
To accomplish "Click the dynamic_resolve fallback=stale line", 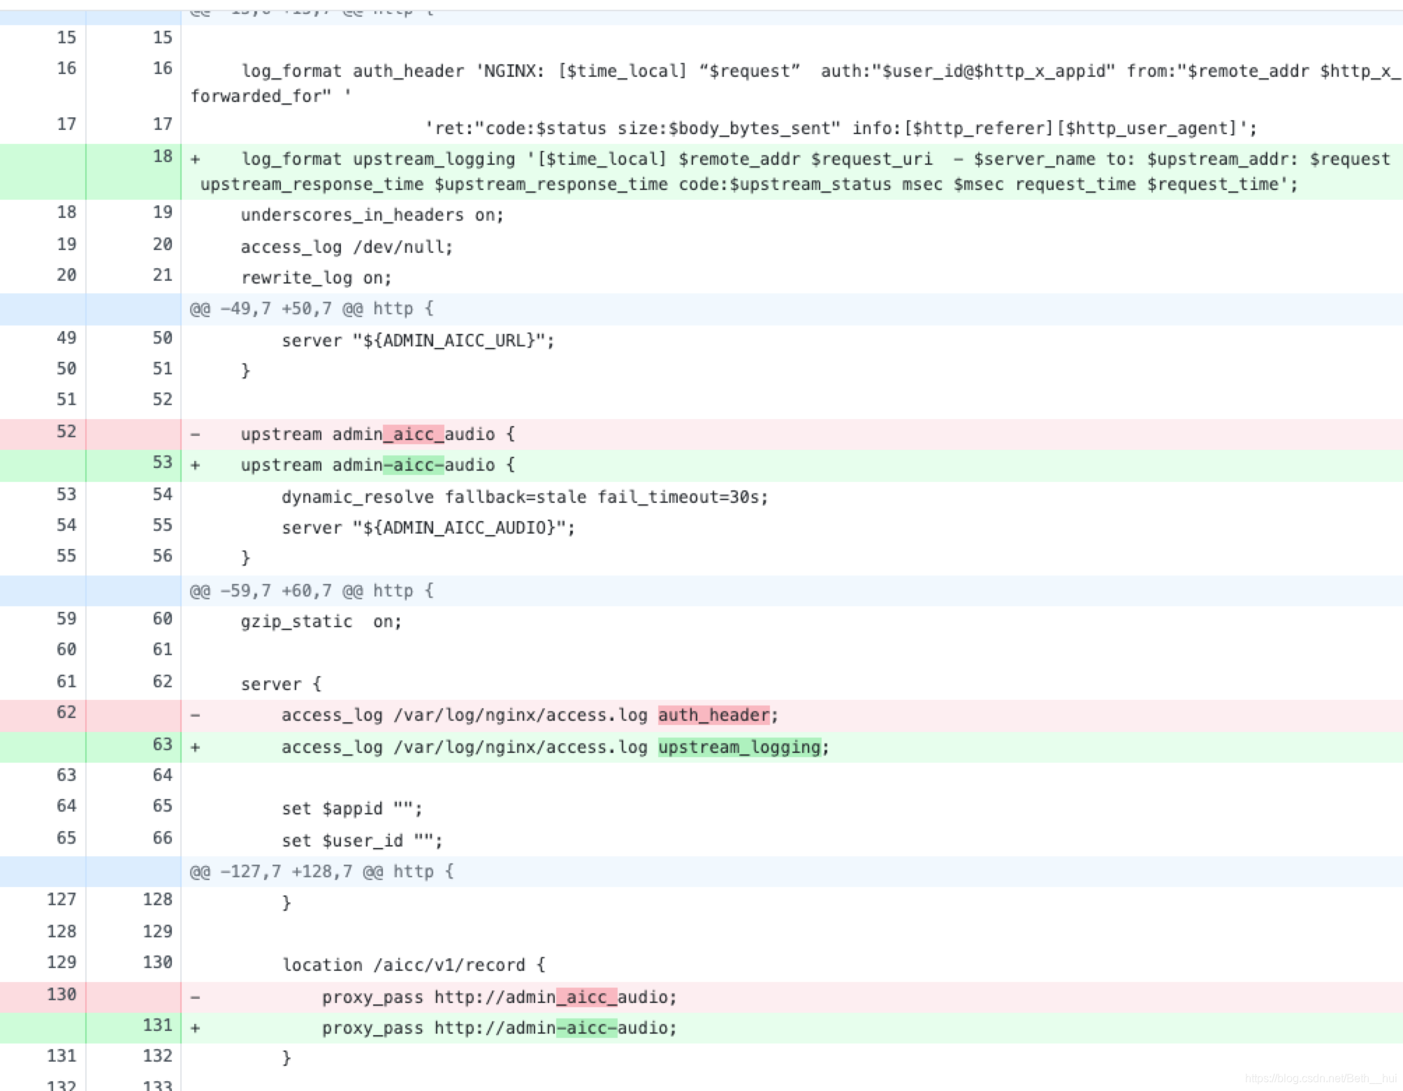I will [524, 497].
